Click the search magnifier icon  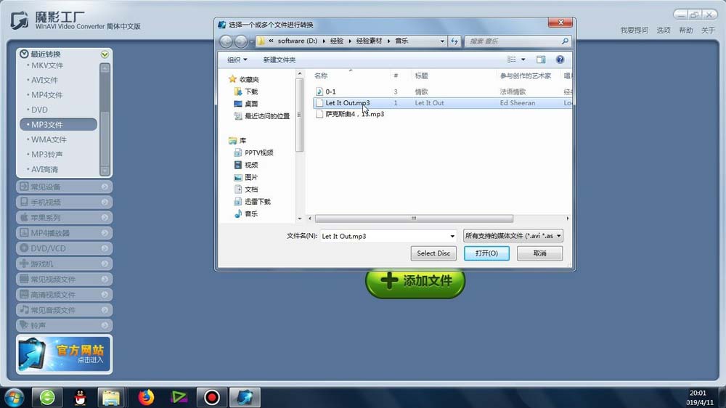tap(565, 41)
